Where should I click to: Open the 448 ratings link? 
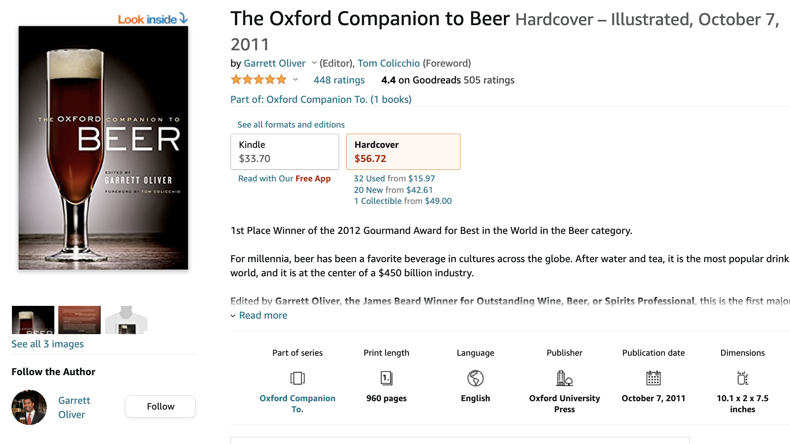(x=339, y=80)
